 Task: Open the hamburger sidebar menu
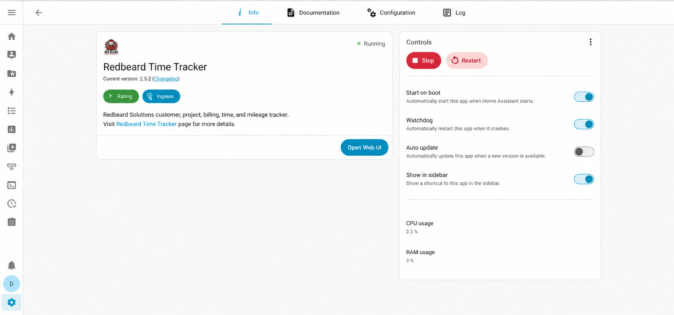tap(11, 12)
